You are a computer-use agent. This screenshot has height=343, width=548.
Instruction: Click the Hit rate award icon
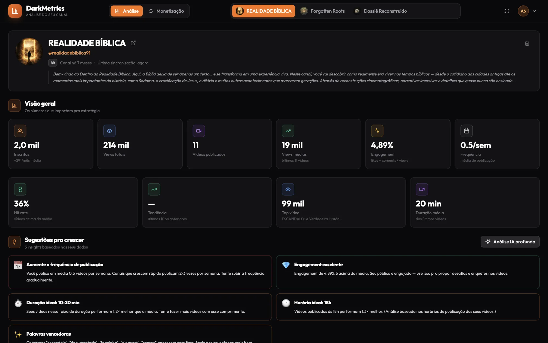click(20, 189)
